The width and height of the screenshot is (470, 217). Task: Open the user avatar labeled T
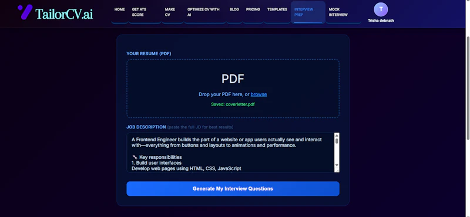[381, 9]
